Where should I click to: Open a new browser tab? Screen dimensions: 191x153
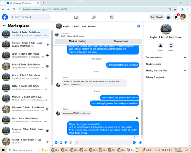[x=43, y=3]
